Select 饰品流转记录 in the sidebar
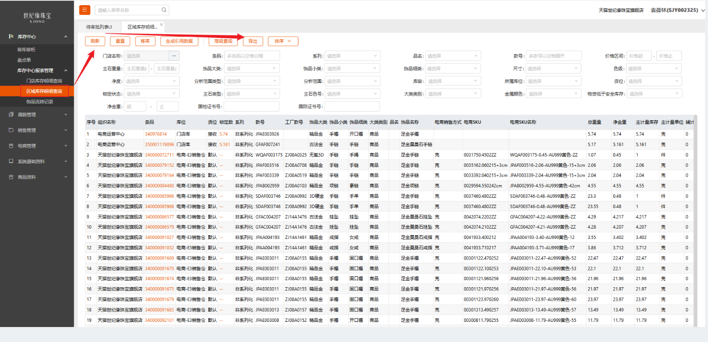 (x=39, y=102)
